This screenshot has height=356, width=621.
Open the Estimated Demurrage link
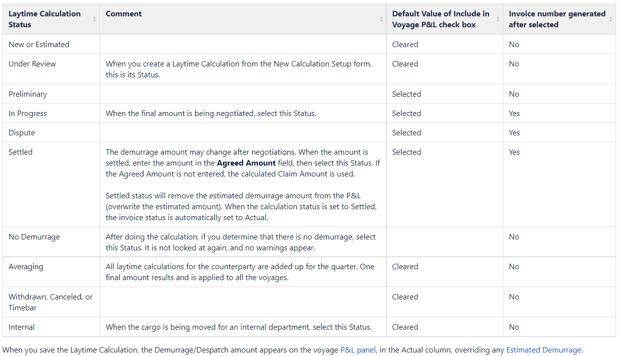[x=543, y=350]
